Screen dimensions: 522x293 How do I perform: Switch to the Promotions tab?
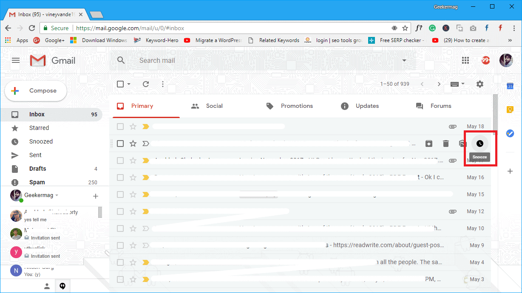click(x=296, y=106)
